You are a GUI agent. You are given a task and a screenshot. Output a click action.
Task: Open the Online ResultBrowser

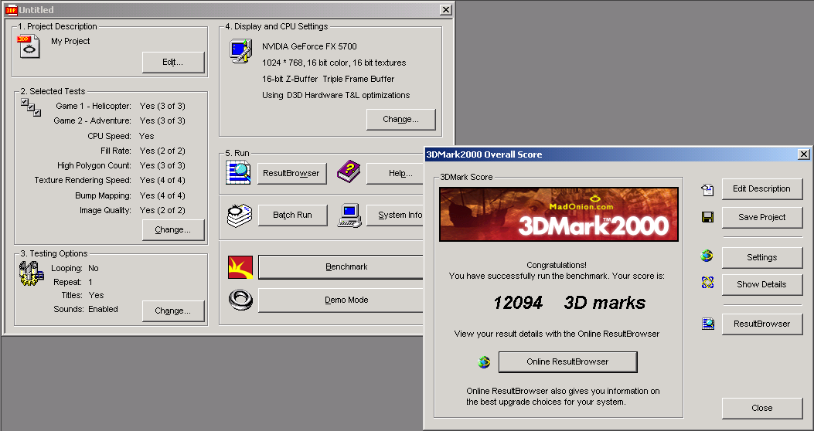(568, 362)
